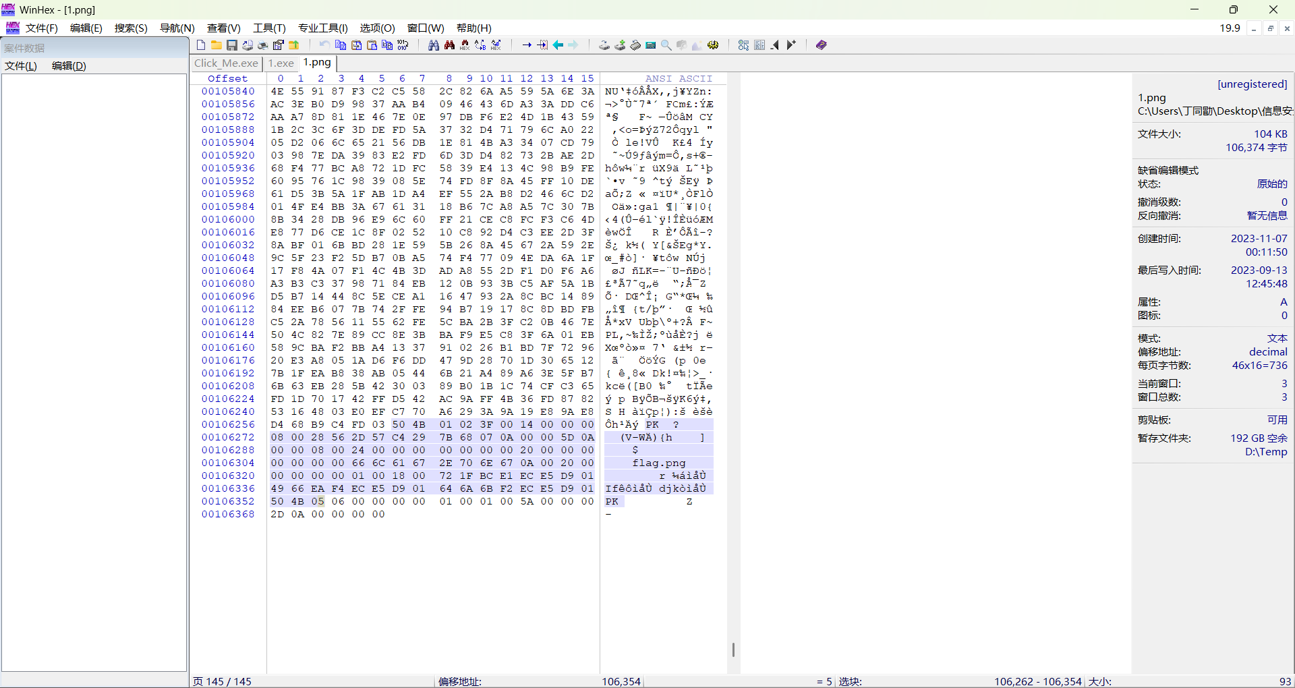
Task: Save the file using the floppy disk icon
Action: 232,45
